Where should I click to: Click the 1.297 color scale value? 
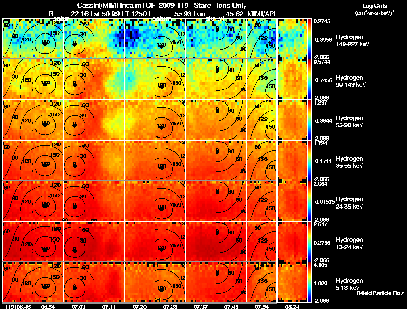321,102
